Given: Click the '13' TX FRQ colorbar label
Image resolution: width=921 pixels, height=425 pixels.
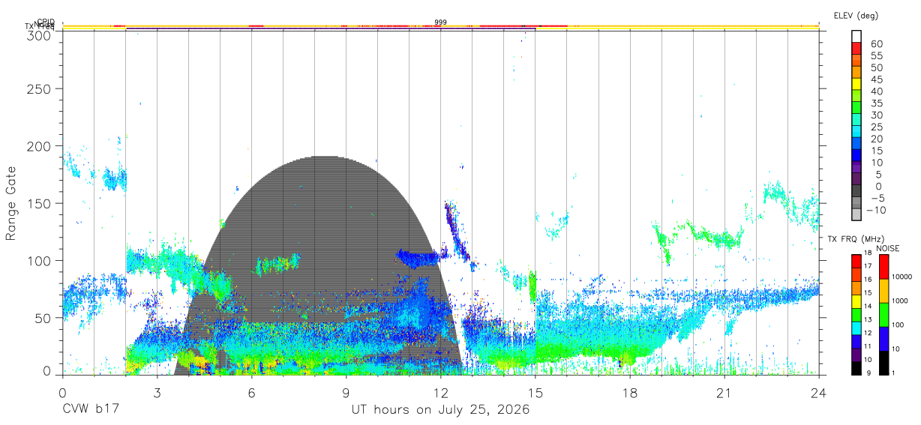Looking at the screenshot, I should [869, 320].
